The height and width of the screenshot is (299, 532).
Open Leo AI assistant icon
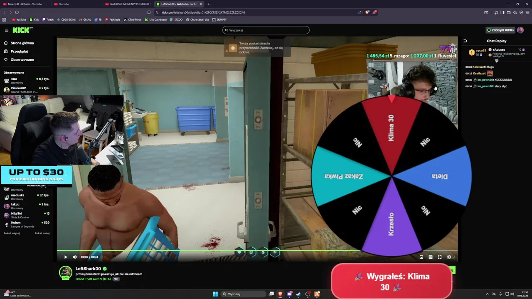point(515,12)
